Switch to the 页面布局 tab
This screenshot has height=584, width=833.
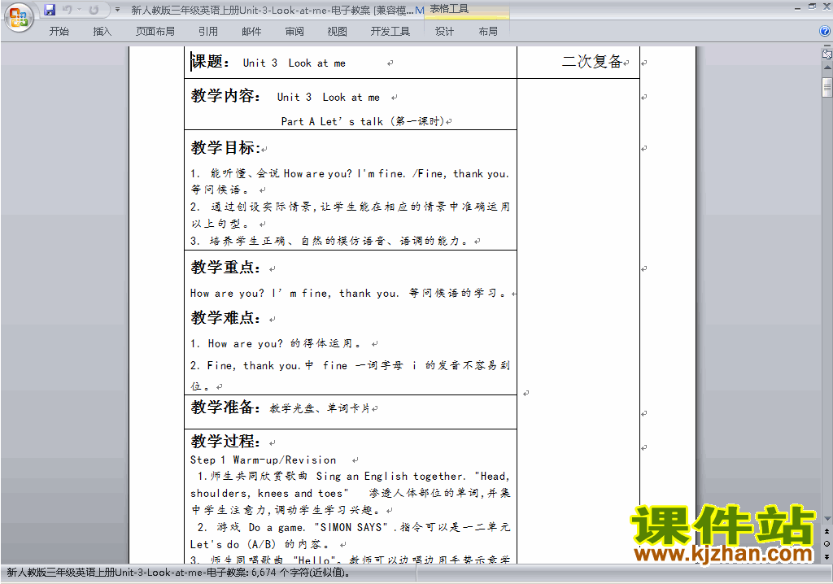tap(155, 32)
